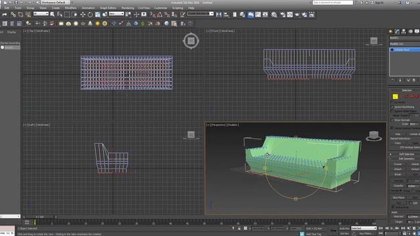
Task: Toggle the Split checkbox near Slice Plane
Action: [x=411, y=203]
